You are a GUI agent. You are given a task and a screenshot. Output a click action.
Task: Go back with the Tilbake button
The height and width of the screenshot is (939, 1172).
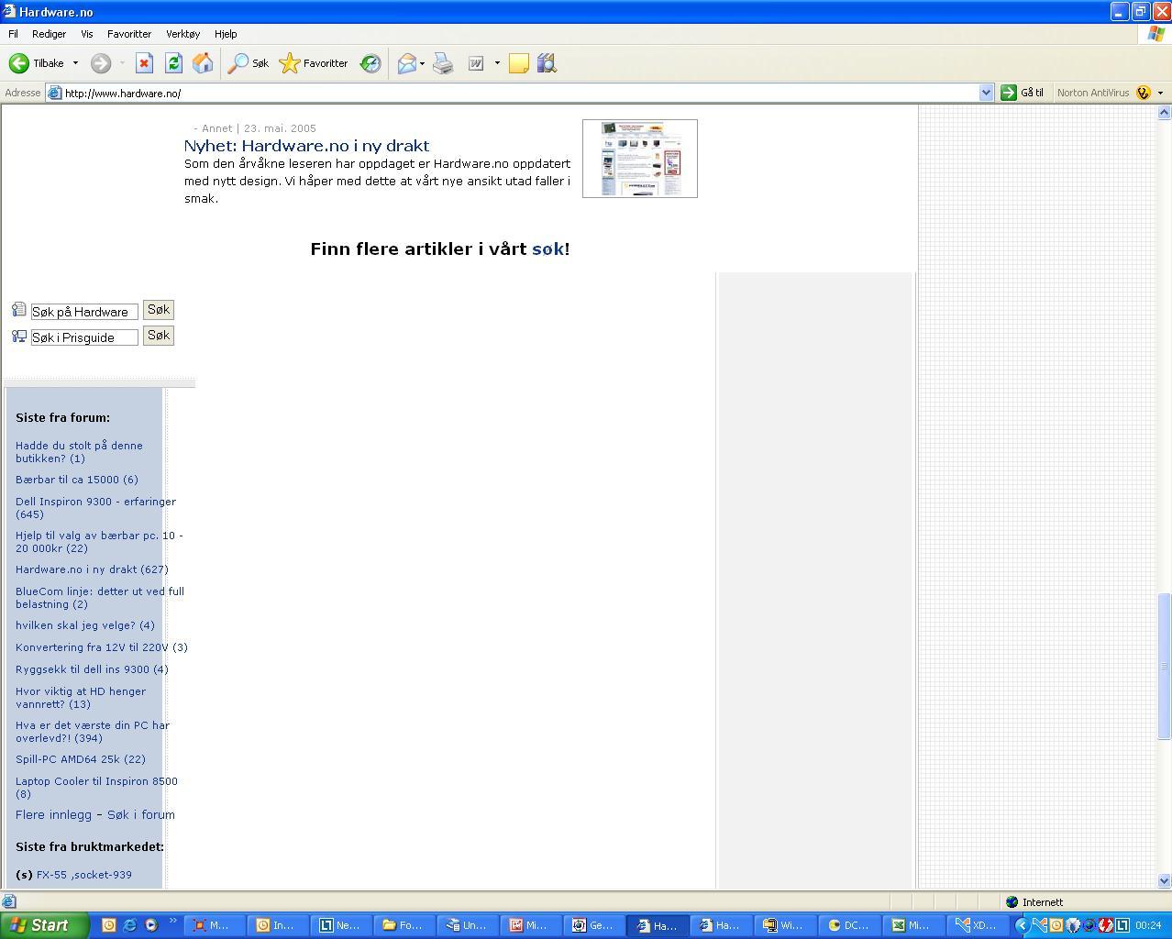37,63
